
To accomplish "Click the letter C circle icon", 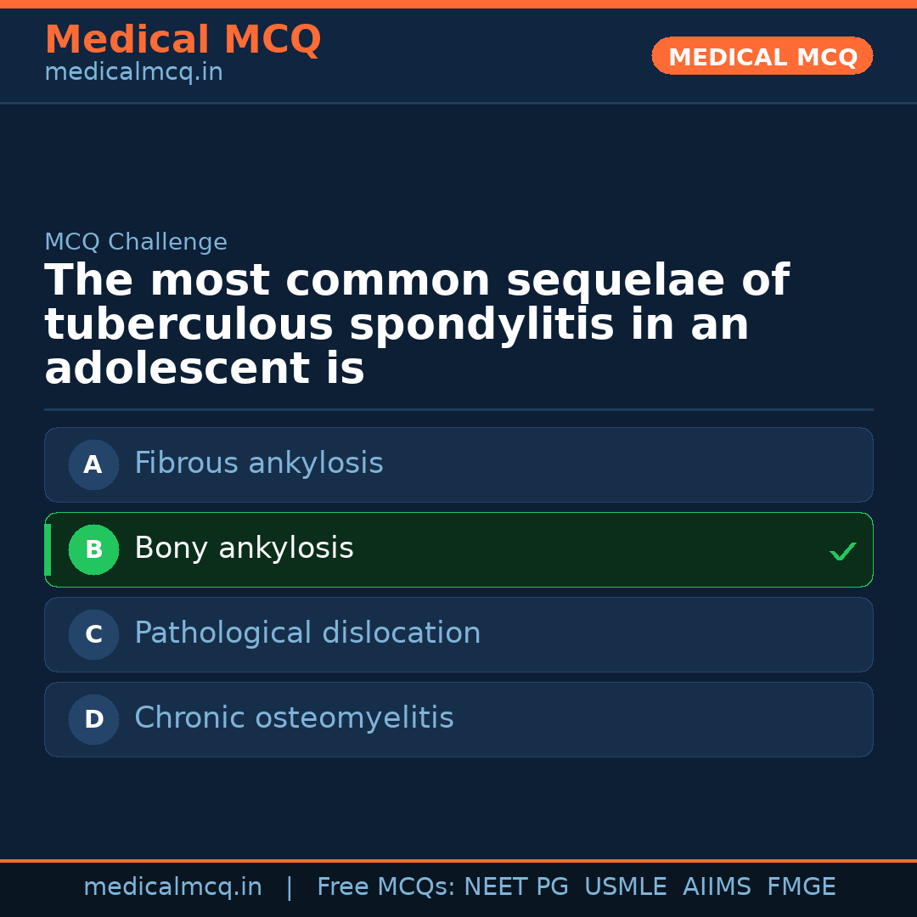I will pyautogui.click(x=93, y=634).
